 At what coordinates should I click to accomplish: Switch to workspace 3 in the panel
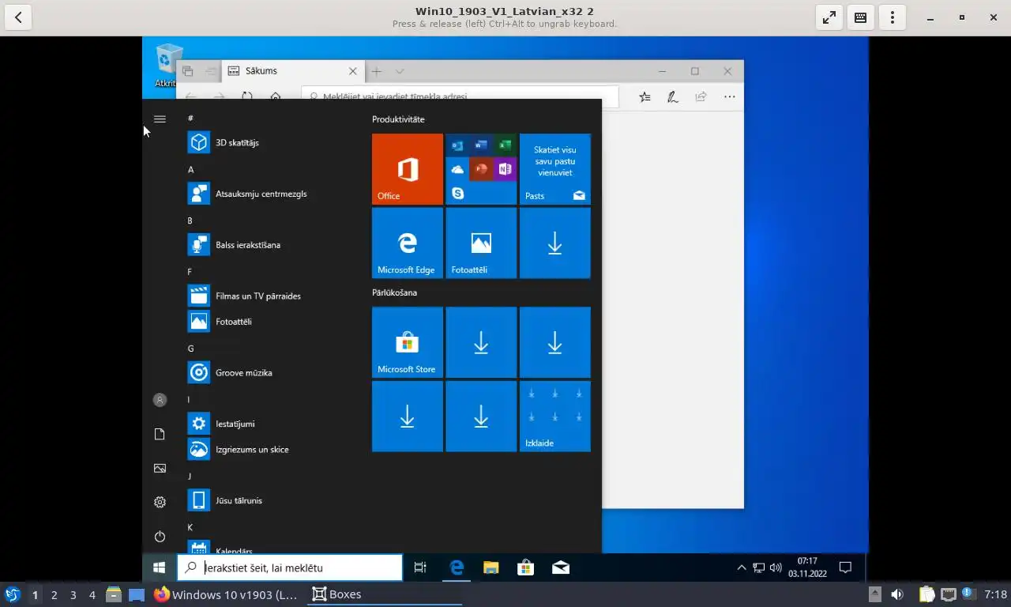click(73, 594)
